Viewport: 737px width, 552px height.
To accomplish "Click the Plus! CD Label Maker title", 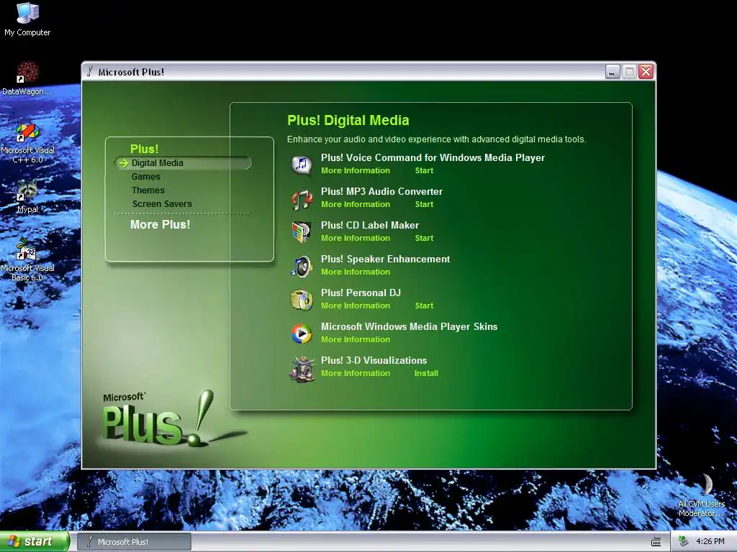I will [x=370, y=225].
